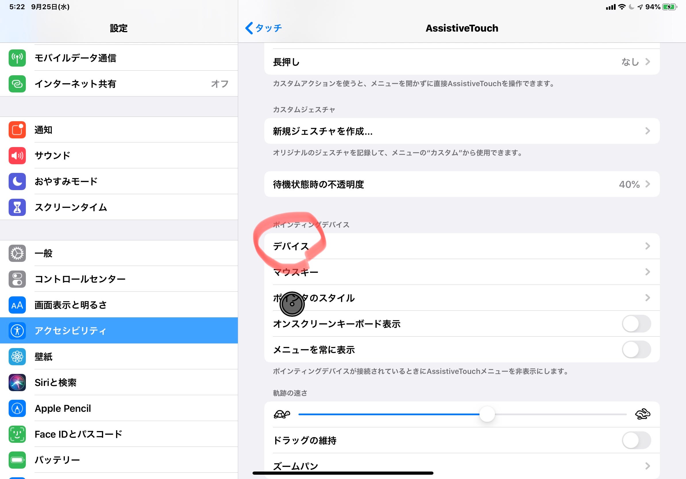Select おやすみモード in settings sidebar
This screenshot has height=479, width=686.
click(x=119, y=181)
